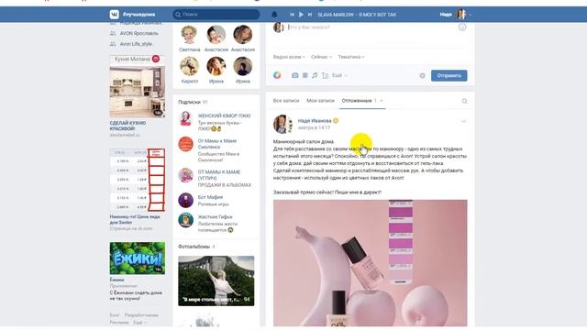Open the AVON Ярославль community from sidebar
The height and width of the screenshot is (330, 587).
(138, 33)
